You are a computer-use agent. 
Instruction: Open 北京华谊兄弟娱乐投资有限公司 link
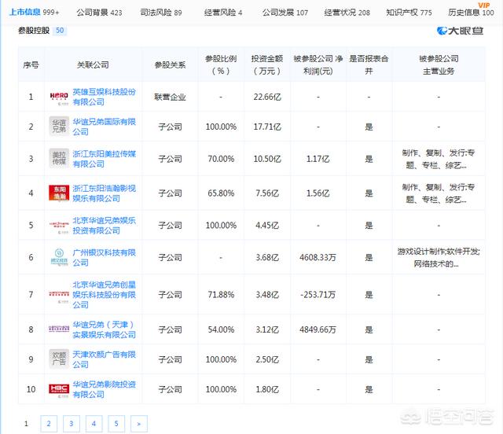(x=105, y=226)
